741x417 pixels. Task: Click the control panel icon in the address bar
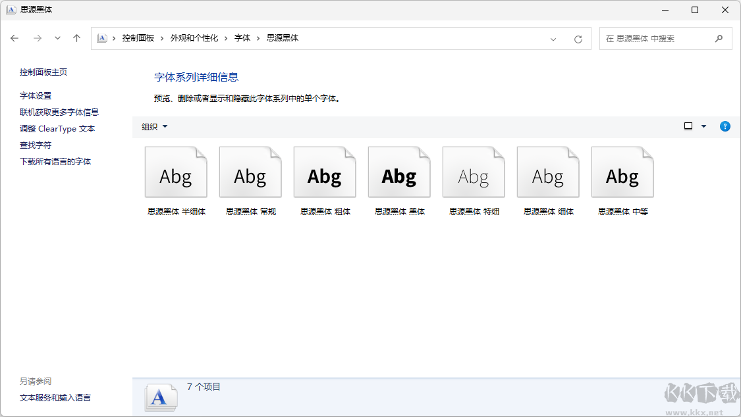click(x=103, y=38)
